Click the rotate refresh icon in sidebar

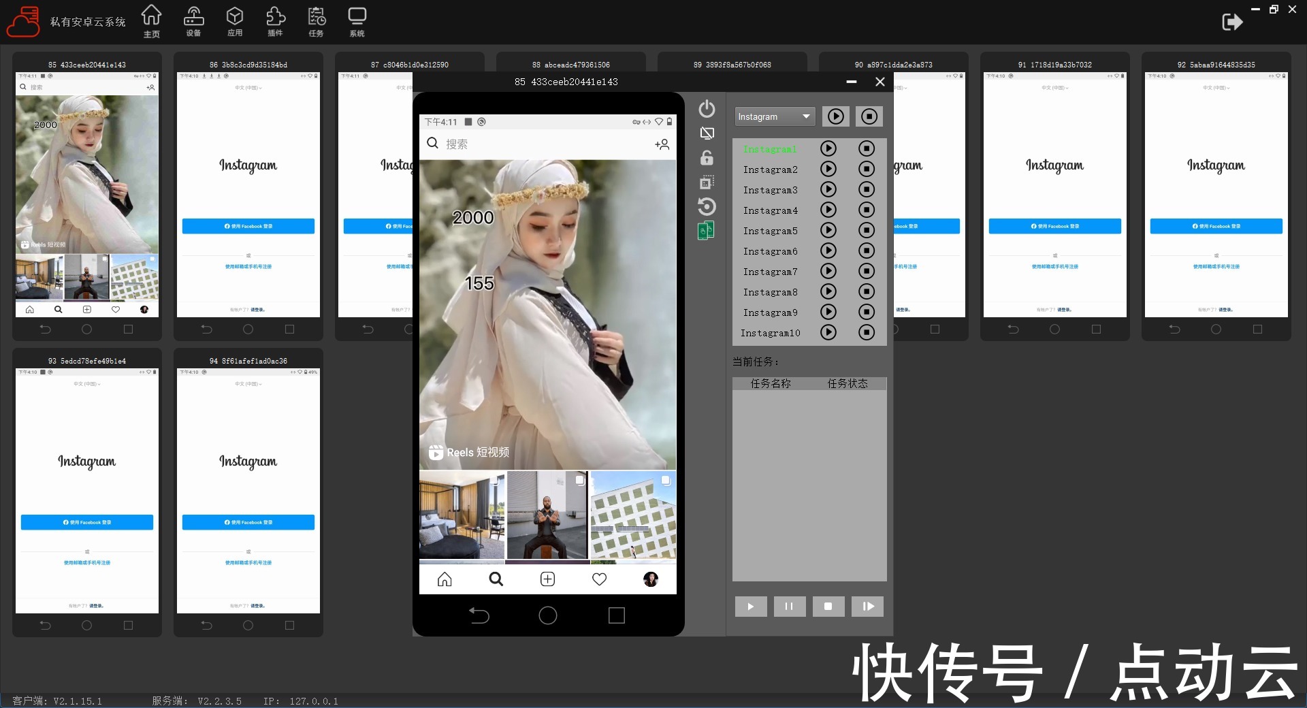707,206
